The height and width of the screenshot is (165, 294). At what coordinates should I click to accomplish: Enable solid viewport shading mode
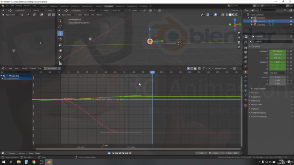tap(230, 15)
